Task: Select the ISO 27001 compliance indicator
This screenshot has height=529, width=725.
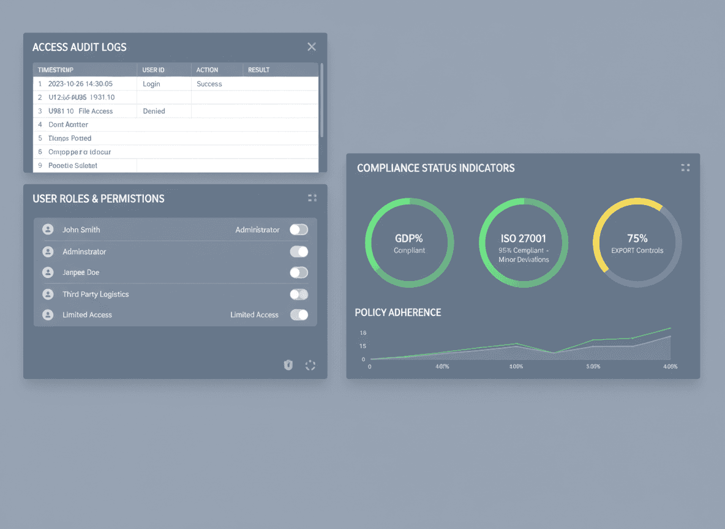Action: pos(524,242)
